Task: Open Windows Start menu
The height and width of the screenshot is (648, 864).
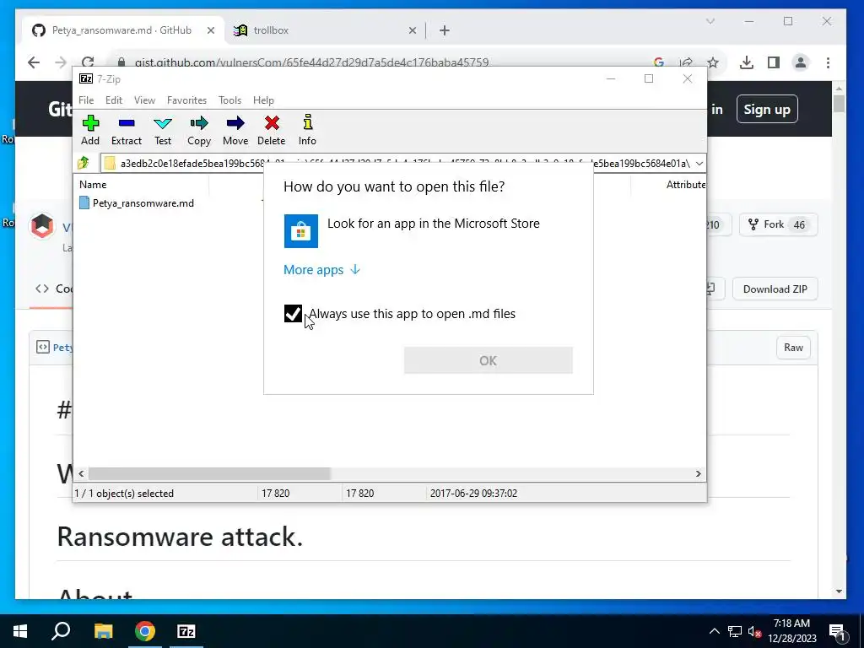Action: coord(20,631)
